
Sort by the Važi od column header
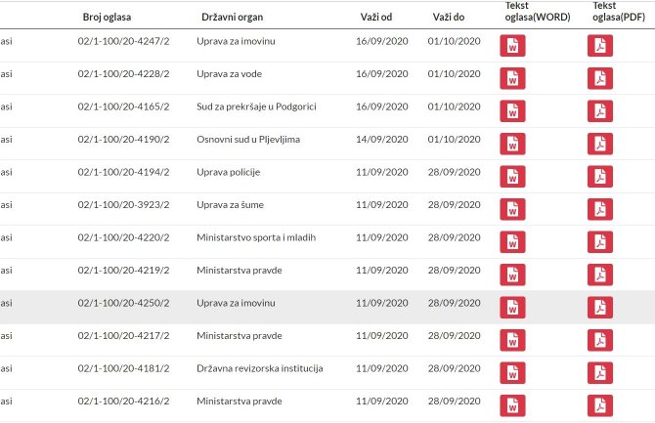pyautogui.click(x=374, y=17)
